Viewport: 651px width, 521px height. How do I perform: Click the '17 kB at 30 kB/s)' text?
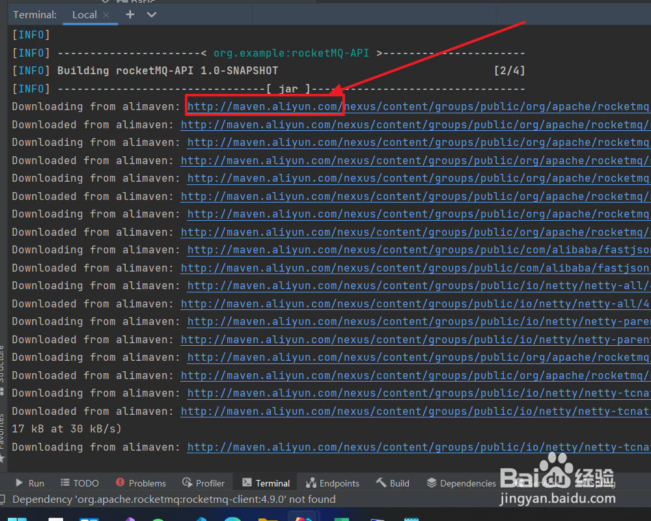point(66,429)
